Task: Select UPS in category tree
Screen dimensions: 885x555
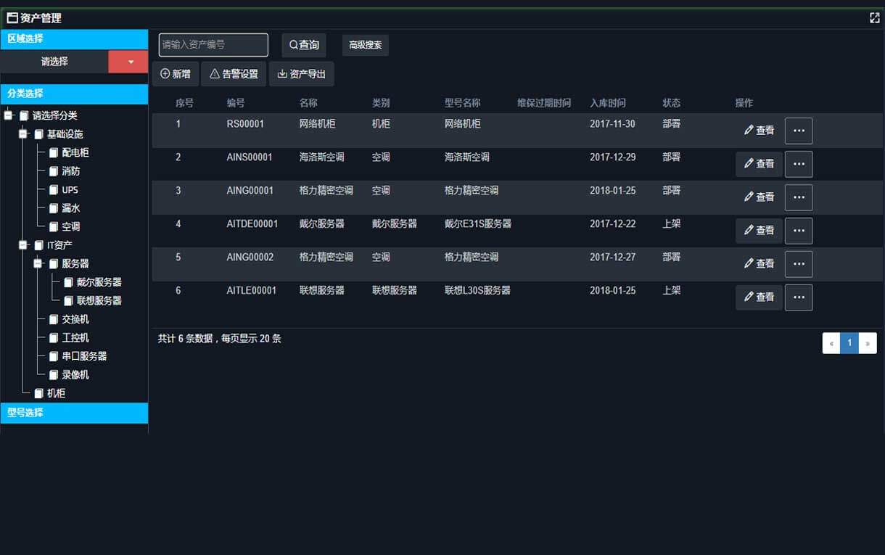Action: [70, 190]
